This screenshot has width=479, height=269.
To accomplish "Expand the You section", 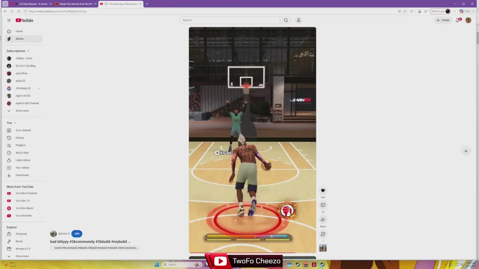I will tap(11, 123).
